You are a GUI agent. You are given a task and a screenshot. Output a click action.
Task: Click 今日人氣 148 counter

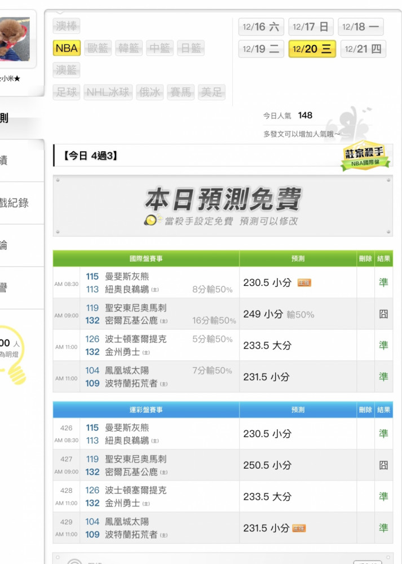pyautogui.click(x=288, y=116)
